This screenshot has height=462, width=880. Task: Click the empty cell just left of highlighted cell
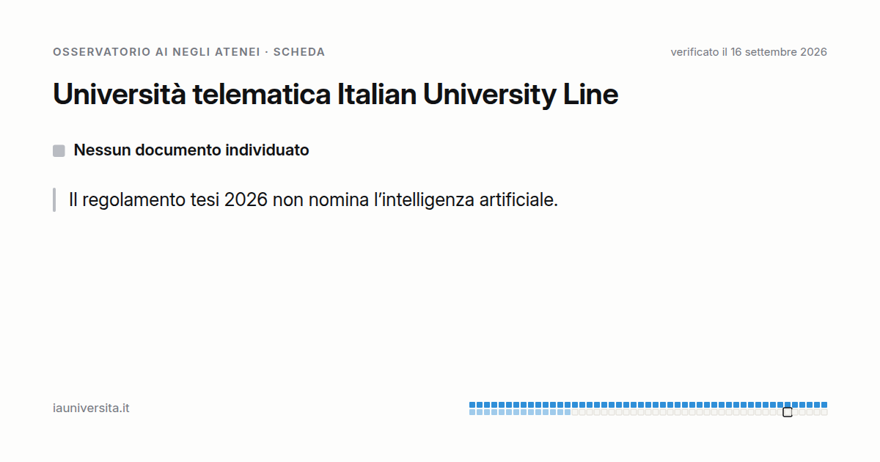pyautogui.click(x=780, y=412)
